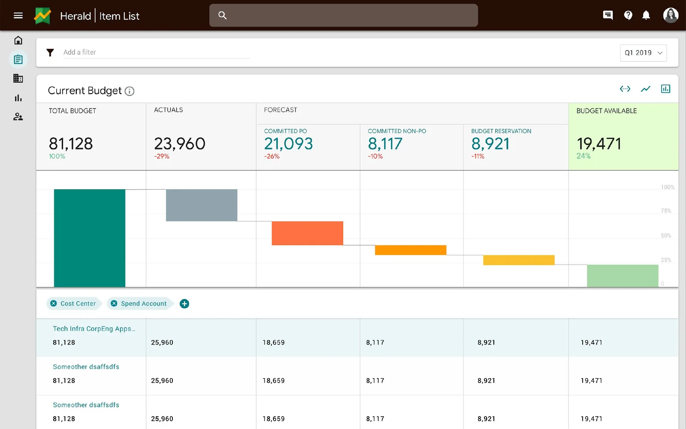Click the light green Budget Available bar
This screenshot has height=429, width=686.
click(x=623, y=276)
